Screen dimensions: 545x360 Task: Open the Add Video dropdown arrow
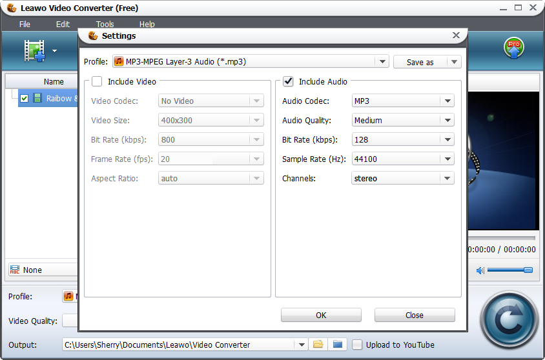point(55,51)
